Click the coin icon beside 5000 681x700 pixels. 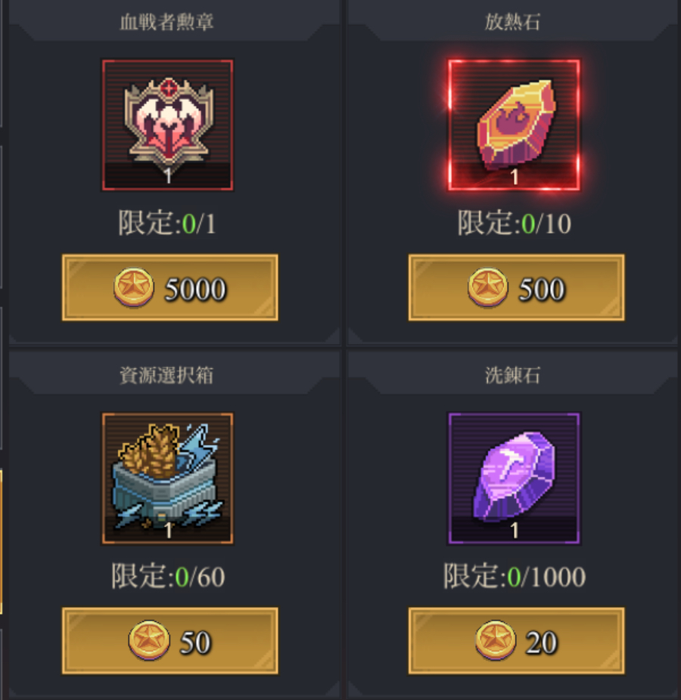pyautogui.click(x=134, y=287)
